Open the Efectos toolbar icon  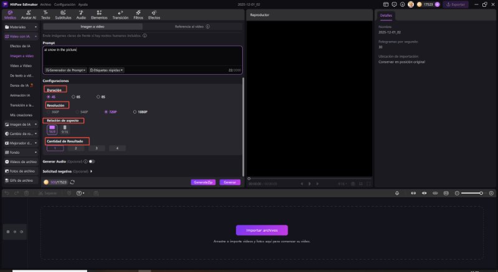[154, 14]
